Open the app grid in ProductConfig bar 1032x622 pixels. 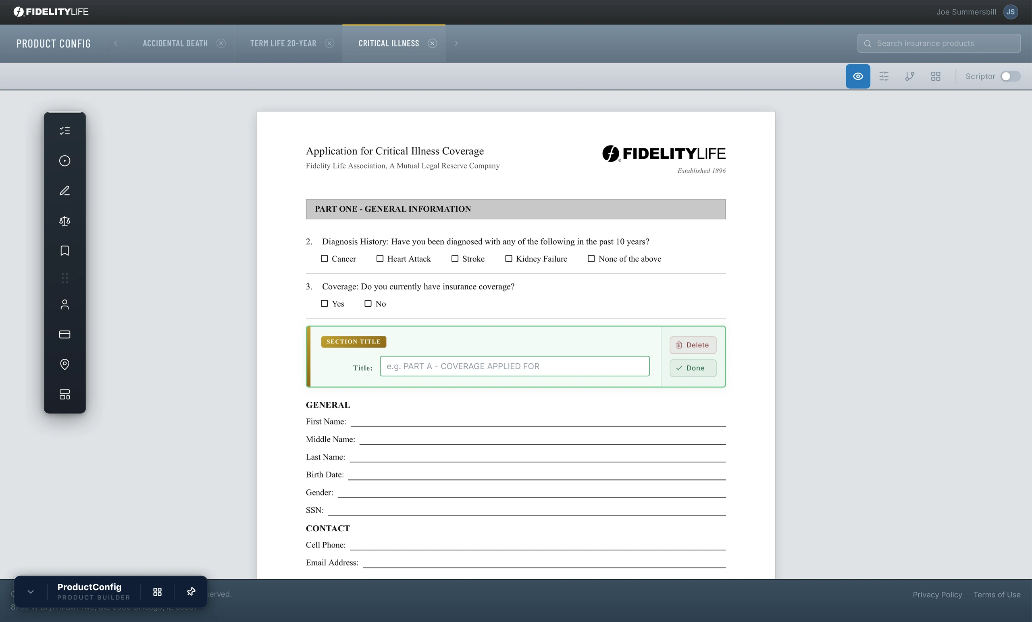158,592
